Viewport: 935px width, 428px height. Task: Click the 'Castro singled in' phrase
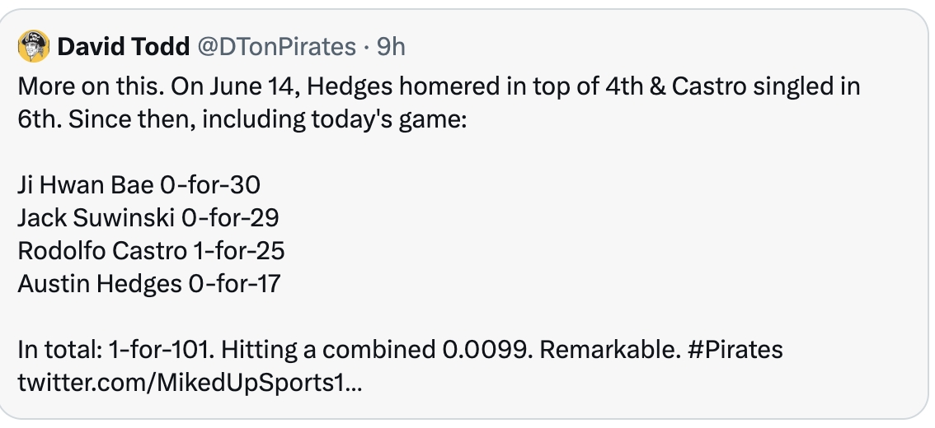766,87
